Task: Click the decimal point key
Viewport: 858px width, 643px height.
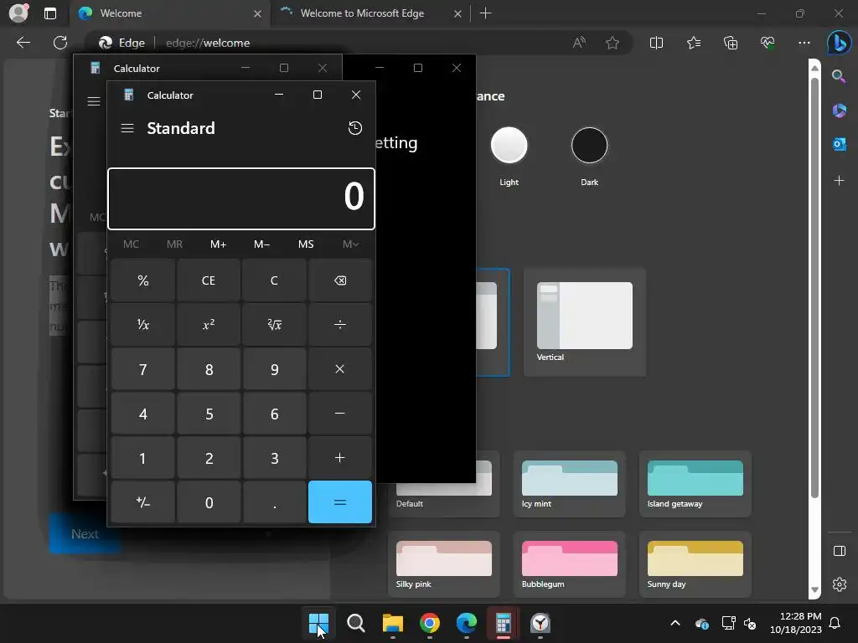Action: tap(274, 502)
